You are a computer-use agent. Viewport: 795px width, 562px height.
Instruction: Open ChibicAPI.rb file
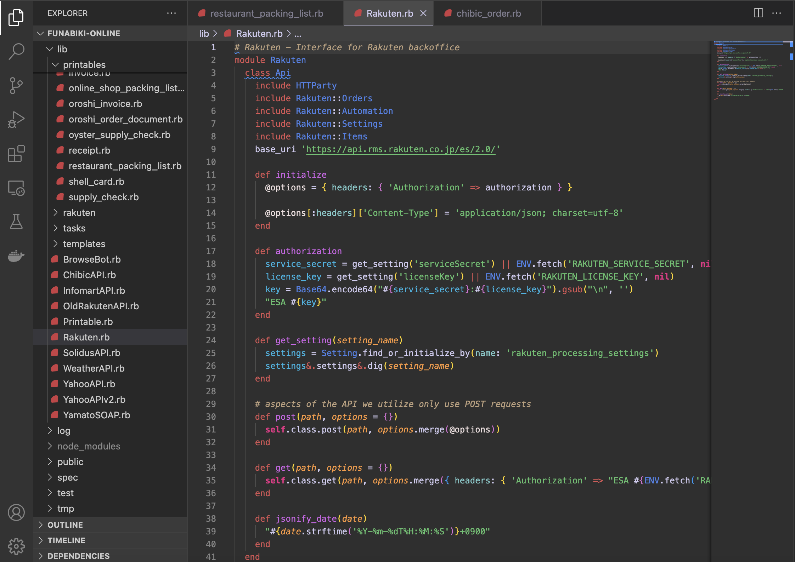[x=110, y=275]
